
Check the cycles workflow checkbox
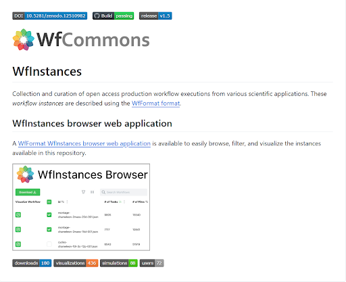[49, 244]
